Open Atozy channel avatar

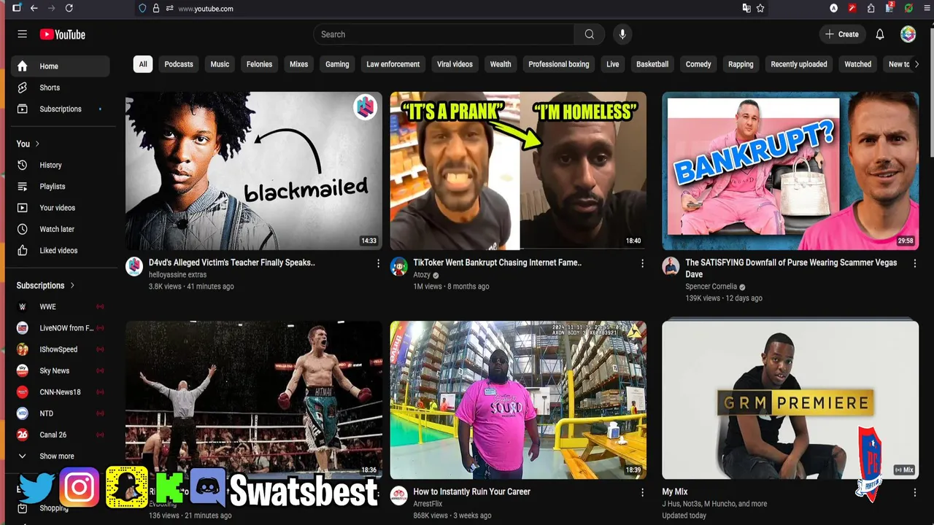[398, 266]
